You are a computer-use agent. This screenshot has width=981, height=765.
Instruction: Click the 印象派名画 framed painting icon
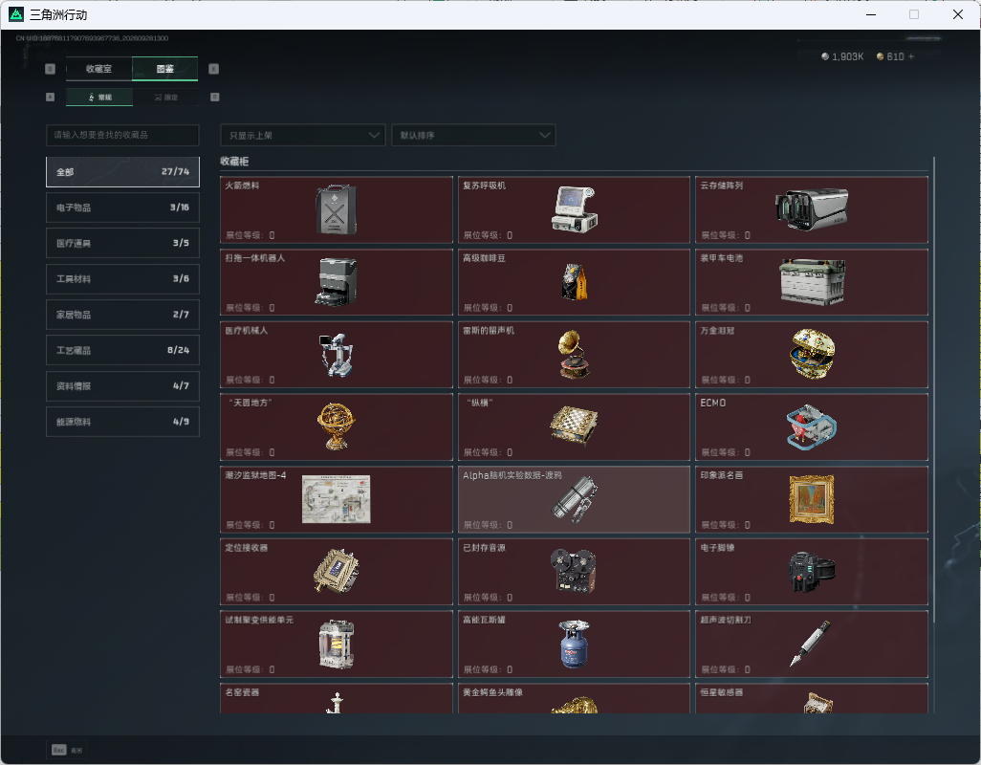[x=812, y=499]
